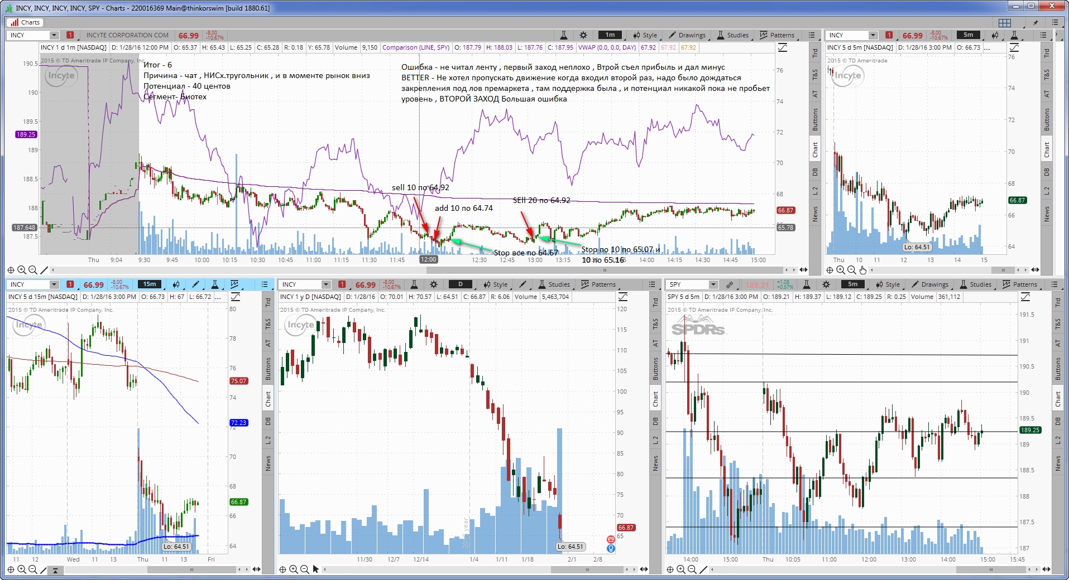
Task: Change top-right chart 5m timeframe
Action: pos(968,35)
